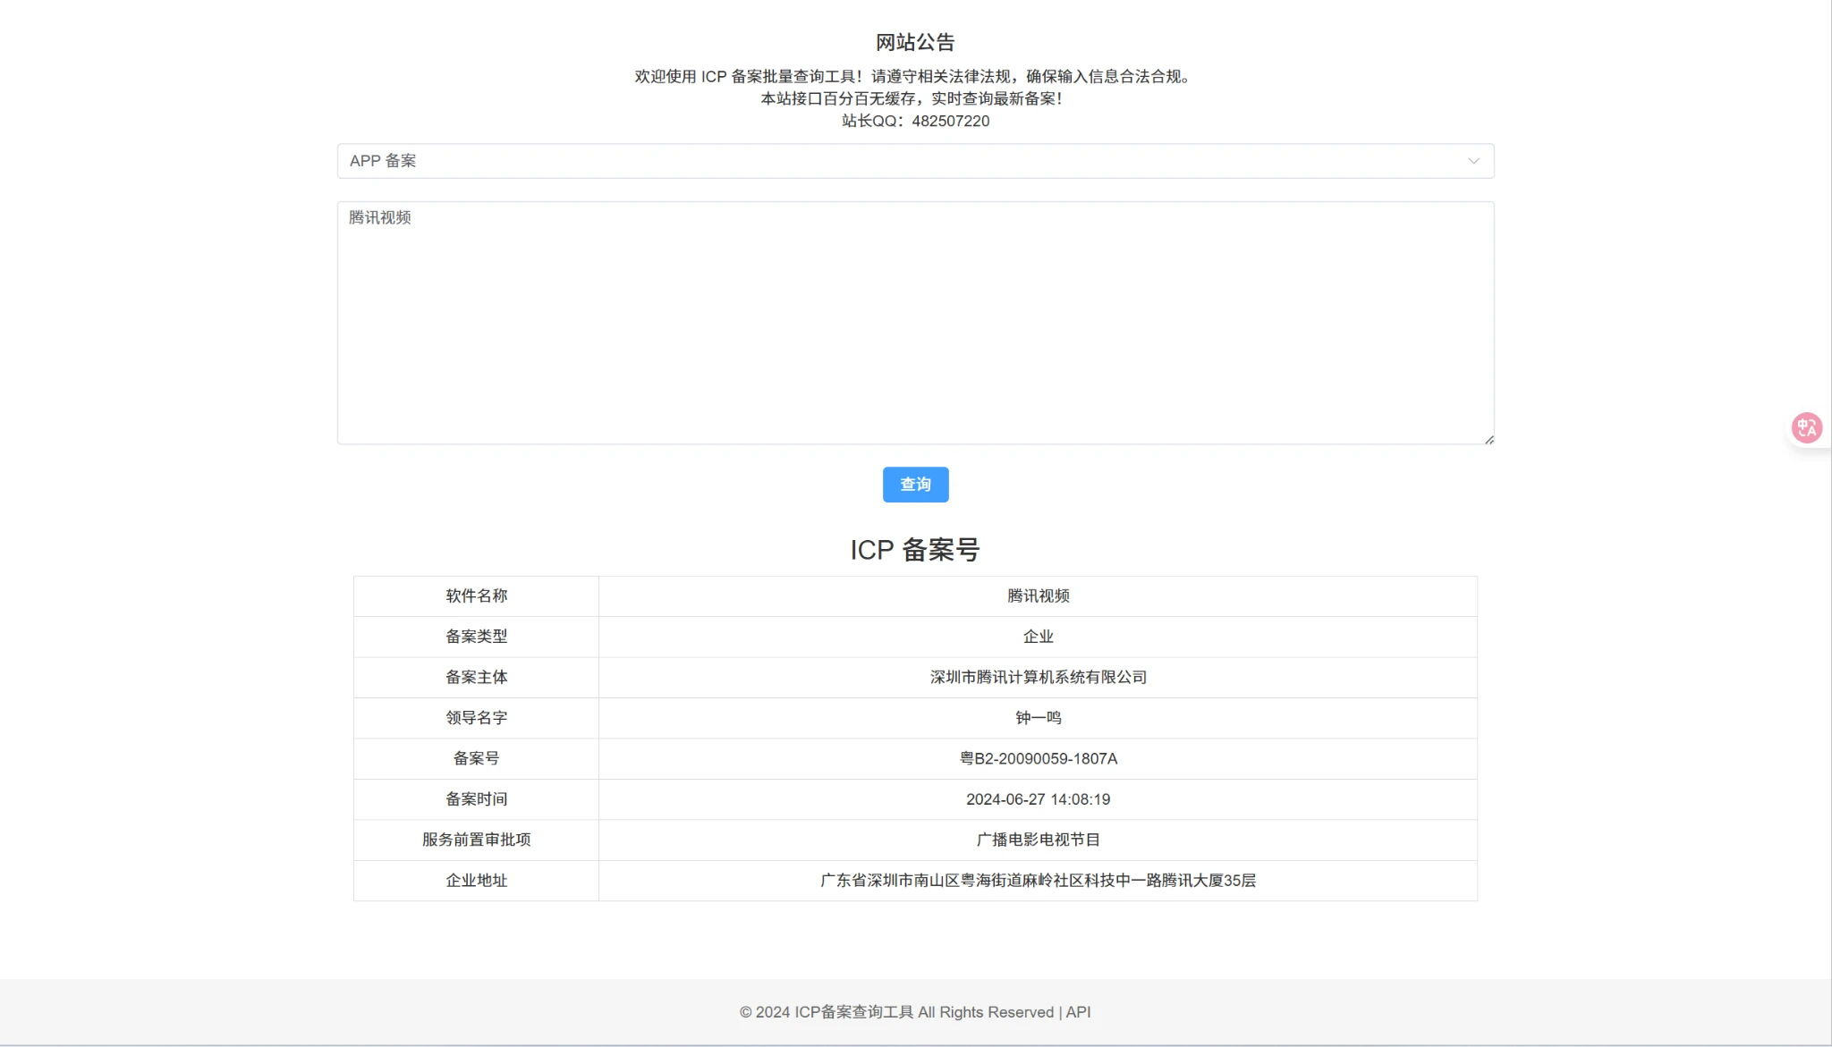1832x1047 pixels.
Task: Click the blue 查询 button
Action: coord(915,485)
